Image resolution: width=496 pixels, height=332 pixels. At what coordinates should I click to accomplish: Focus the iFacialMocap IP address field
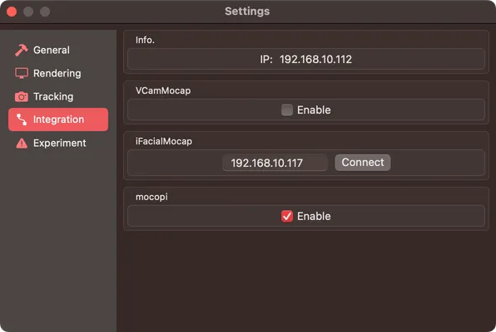click(275, 163)
